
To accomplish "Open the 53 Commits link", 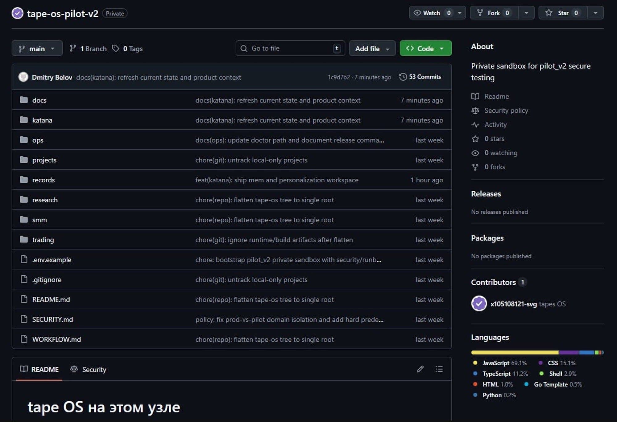I will point(424,77).
